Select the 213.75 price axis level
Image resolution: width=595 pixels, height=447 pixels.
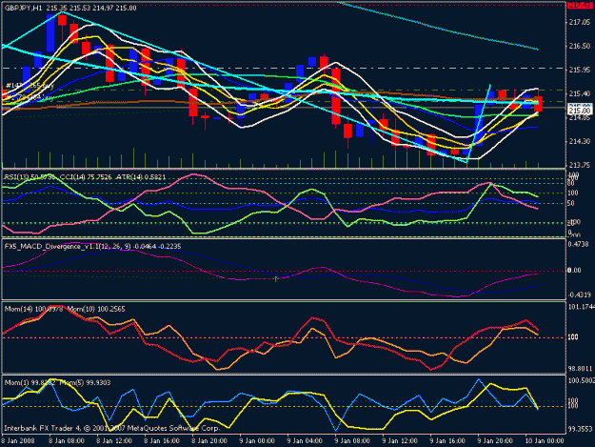pos(580,165)
